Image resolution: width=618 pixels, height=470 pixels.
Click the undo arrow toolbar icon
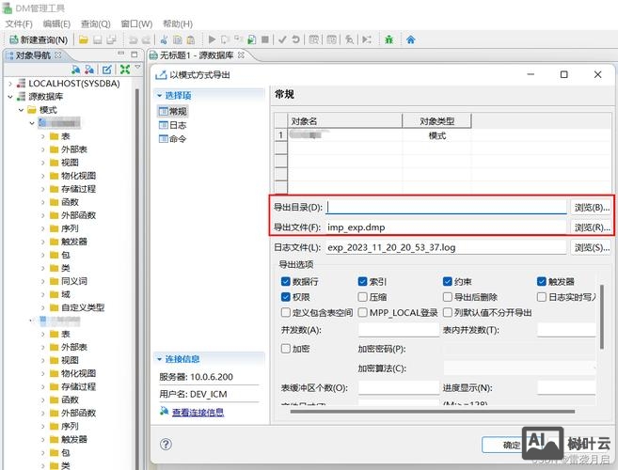pos(134,39)
